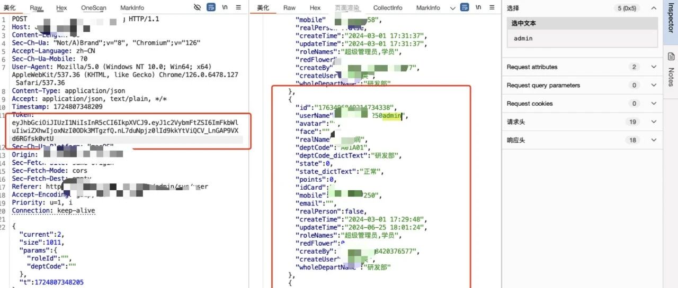678x288 pixels.
Task: Click the "current":2 body parameter
Action: pyautogui.click(x=42, y=235)
